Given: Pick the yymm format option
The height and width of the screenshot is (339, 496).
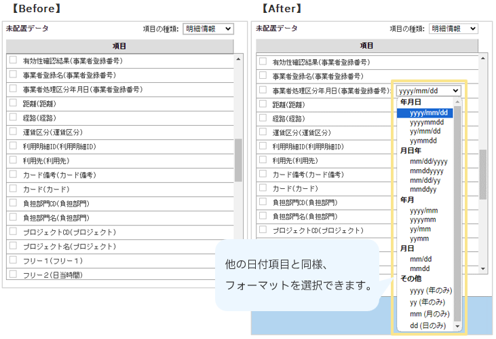Looking at the screenshot, I should (x=420, y=238).
